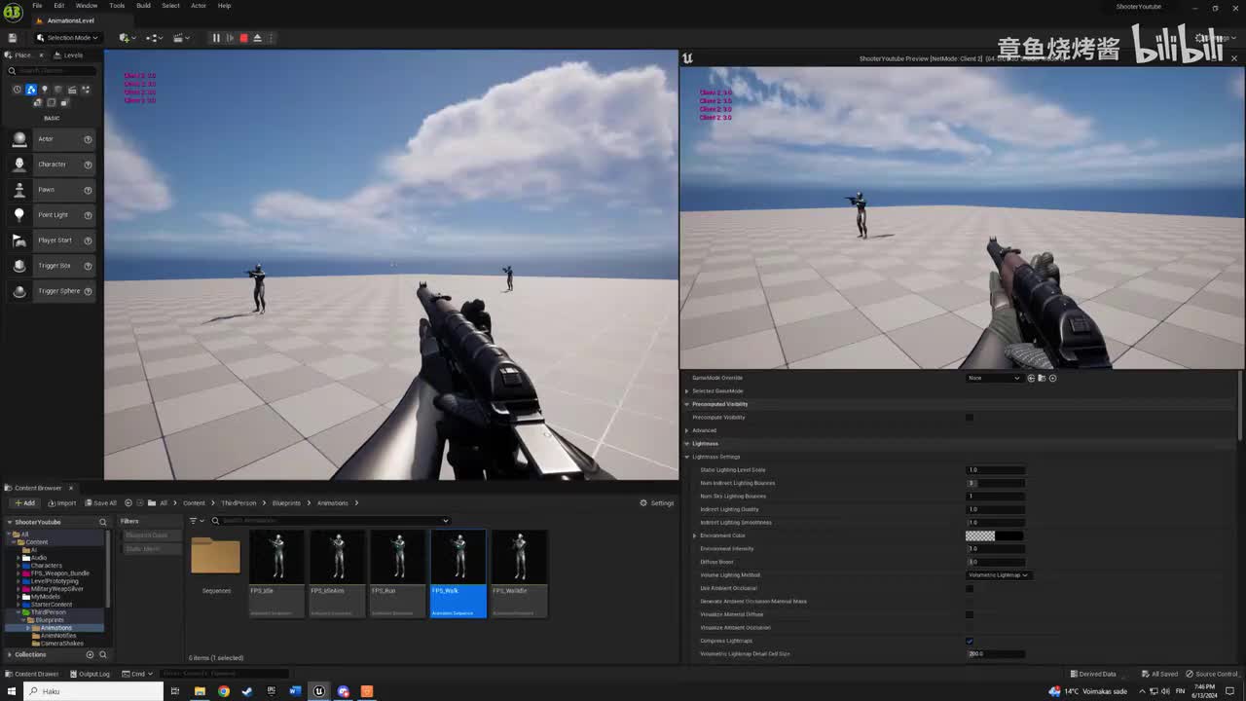The height and width of the screenshot is (701, 1246).
Task: Open Steam from the Windows taskbar
Action: point(247,691)
